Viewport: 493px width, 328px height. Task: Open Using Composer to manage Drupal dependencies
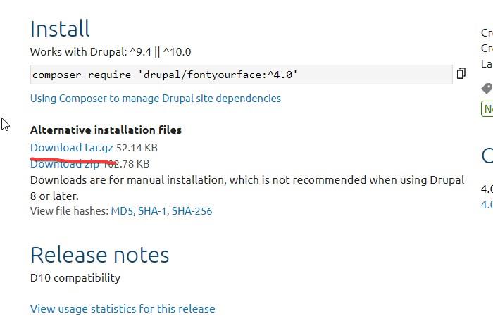[156, 99]
